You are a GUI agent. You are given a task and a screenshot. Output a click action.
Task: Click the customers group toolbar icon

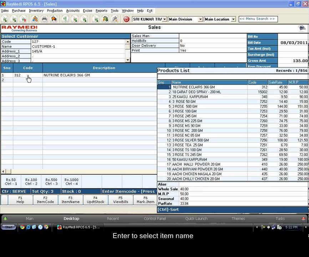click(x=35, y=19)
